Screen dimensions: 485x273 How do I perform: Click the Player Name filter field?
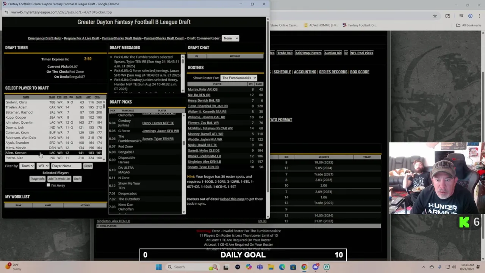pyautogui.click(x=66, y=166)
